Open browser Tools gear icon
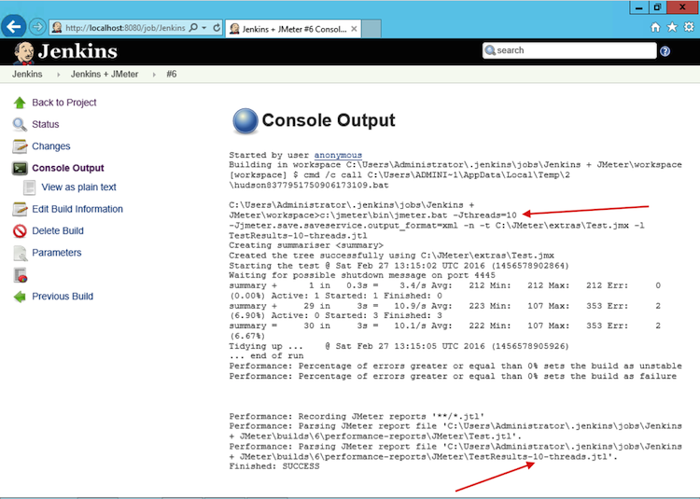This screenshot has height=499, width=700. pyautogui.click(x=689, y=27)
